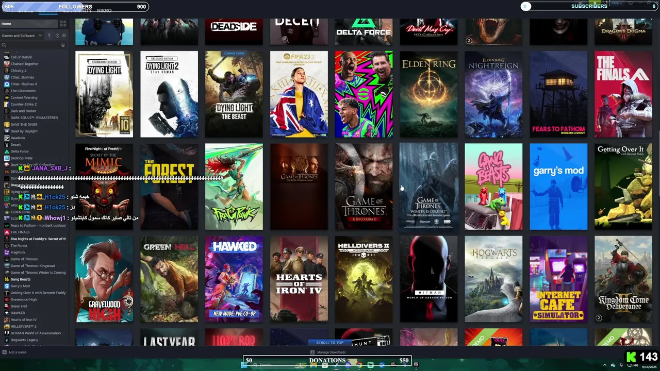This screenshot has width=660, height=371.
Task: Open the Helldivers II game cover
Action: click(364, 279)
